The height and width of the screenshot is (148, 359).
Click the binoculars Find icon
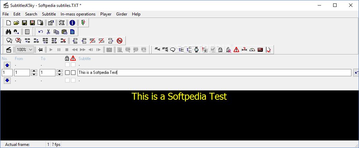click(9, 32)
